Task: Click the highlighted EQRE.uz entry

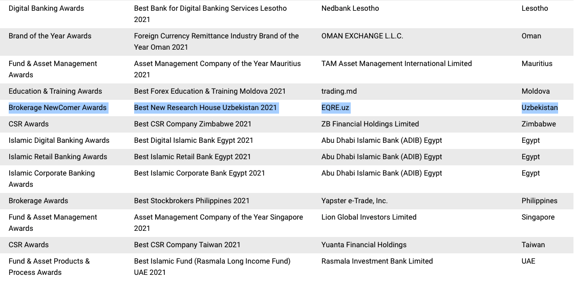Action: click(x=335, y=107)
